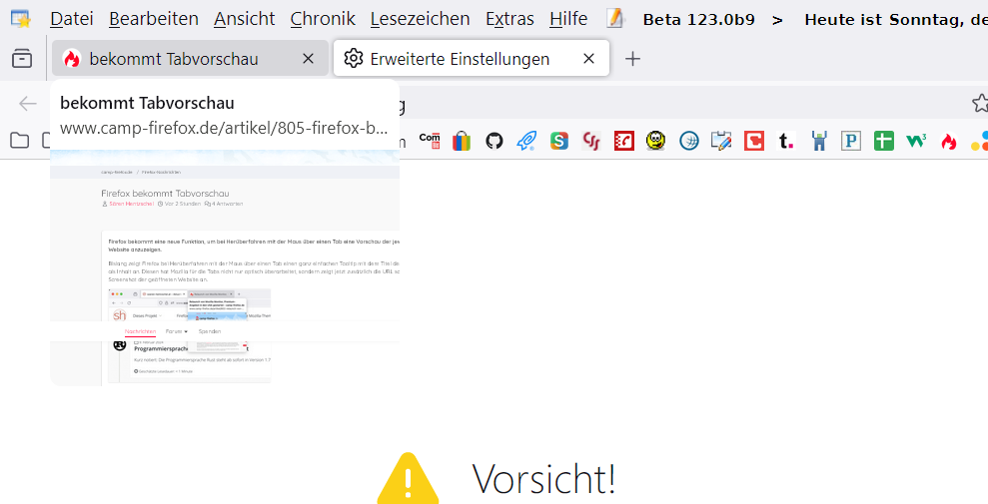Open the green W3 bookmark
988x504 pixels.
pyautogui.click(x=916, y=141)
